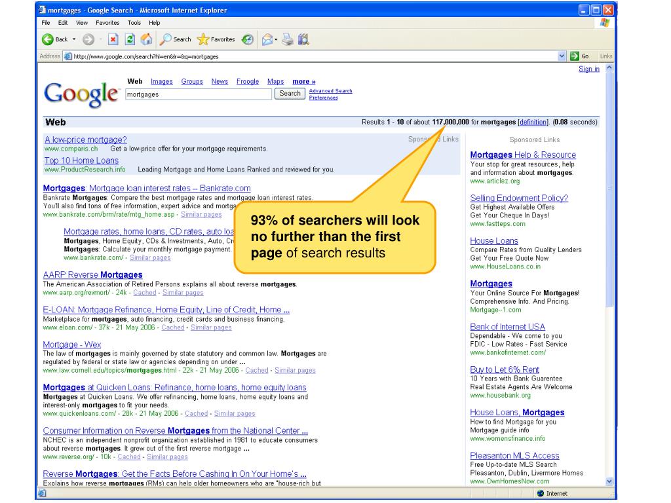Open 'House Loans' sponsored ad
671x503 pixels.
(494, 241)
